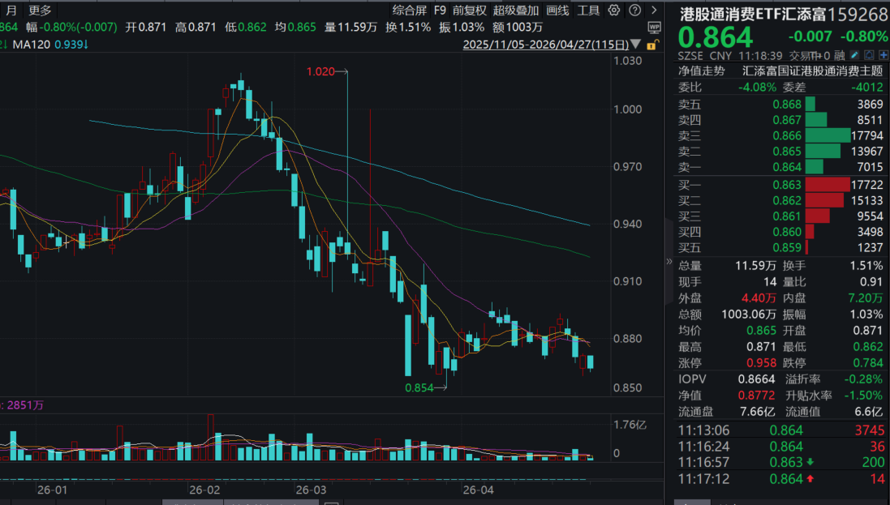Switch to the 月 monthly period tab
Screen dimensions: 890x505
pos(10,11)
